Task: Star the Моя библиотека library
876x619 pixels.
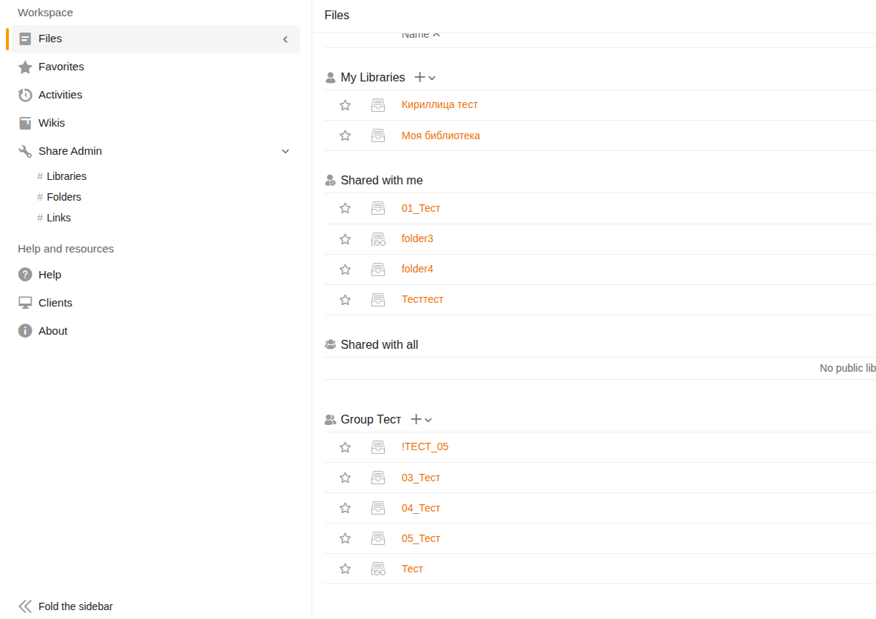Action: click(345, 135)
